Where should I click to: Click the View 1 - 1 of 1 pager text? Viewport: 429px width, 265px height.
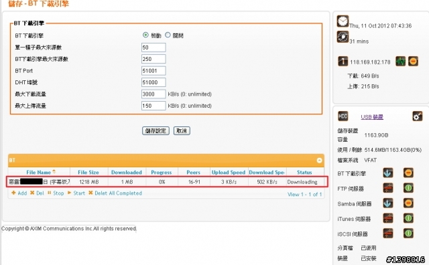pos(304,195)
